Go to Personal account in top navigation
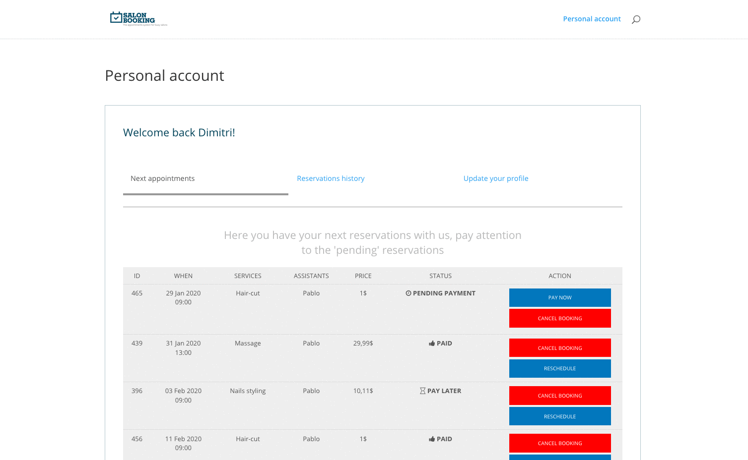 click(592, 19)
